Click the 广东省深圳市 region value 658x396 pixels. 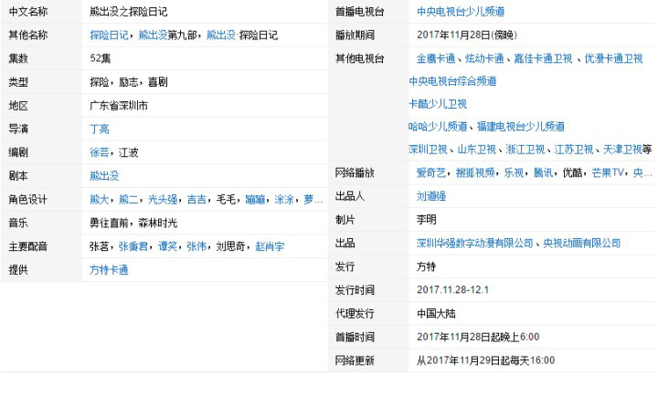tap(119, 106)
